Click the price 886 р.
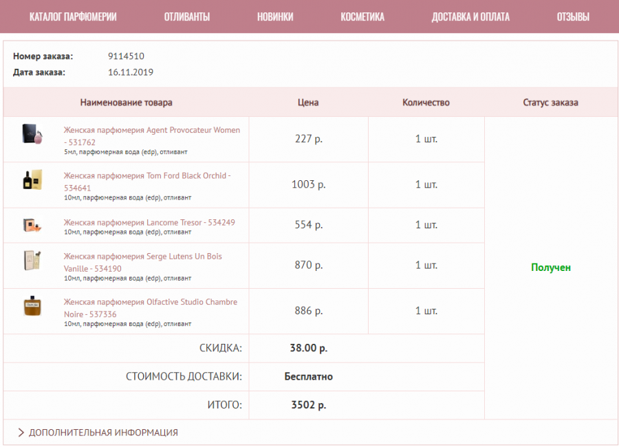 tap(308, 311)
